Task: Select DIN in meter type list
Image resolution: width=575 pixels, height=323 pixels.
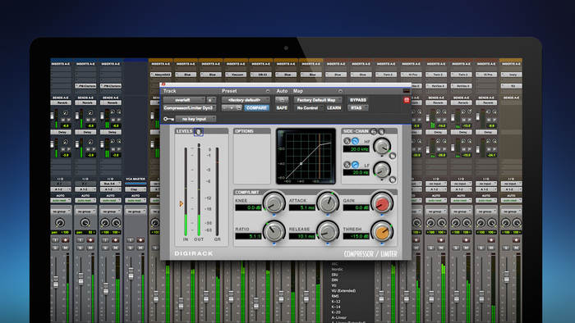Action: (x=334, y=280)
